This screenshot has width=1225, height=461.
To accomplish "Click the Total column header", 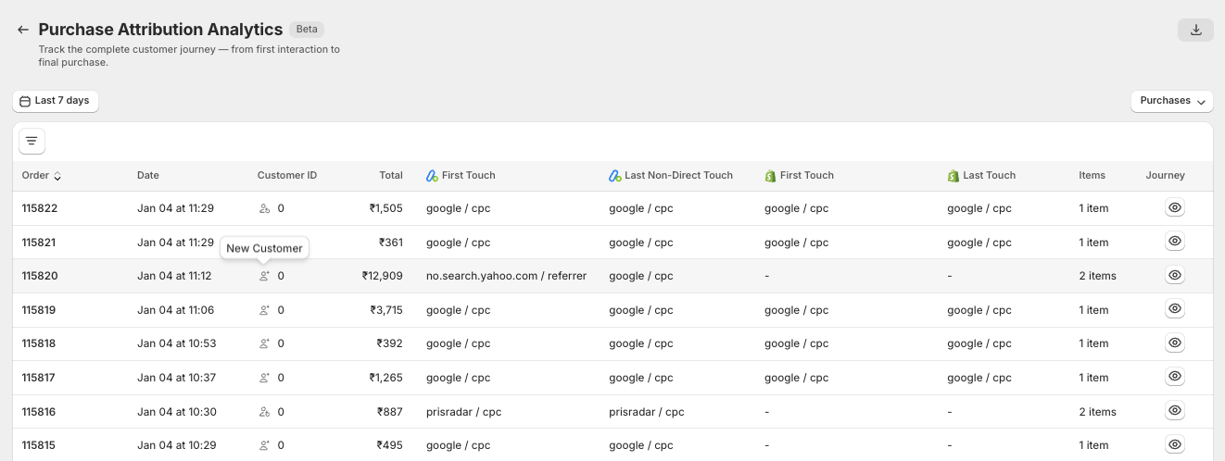I will point(391,175).
